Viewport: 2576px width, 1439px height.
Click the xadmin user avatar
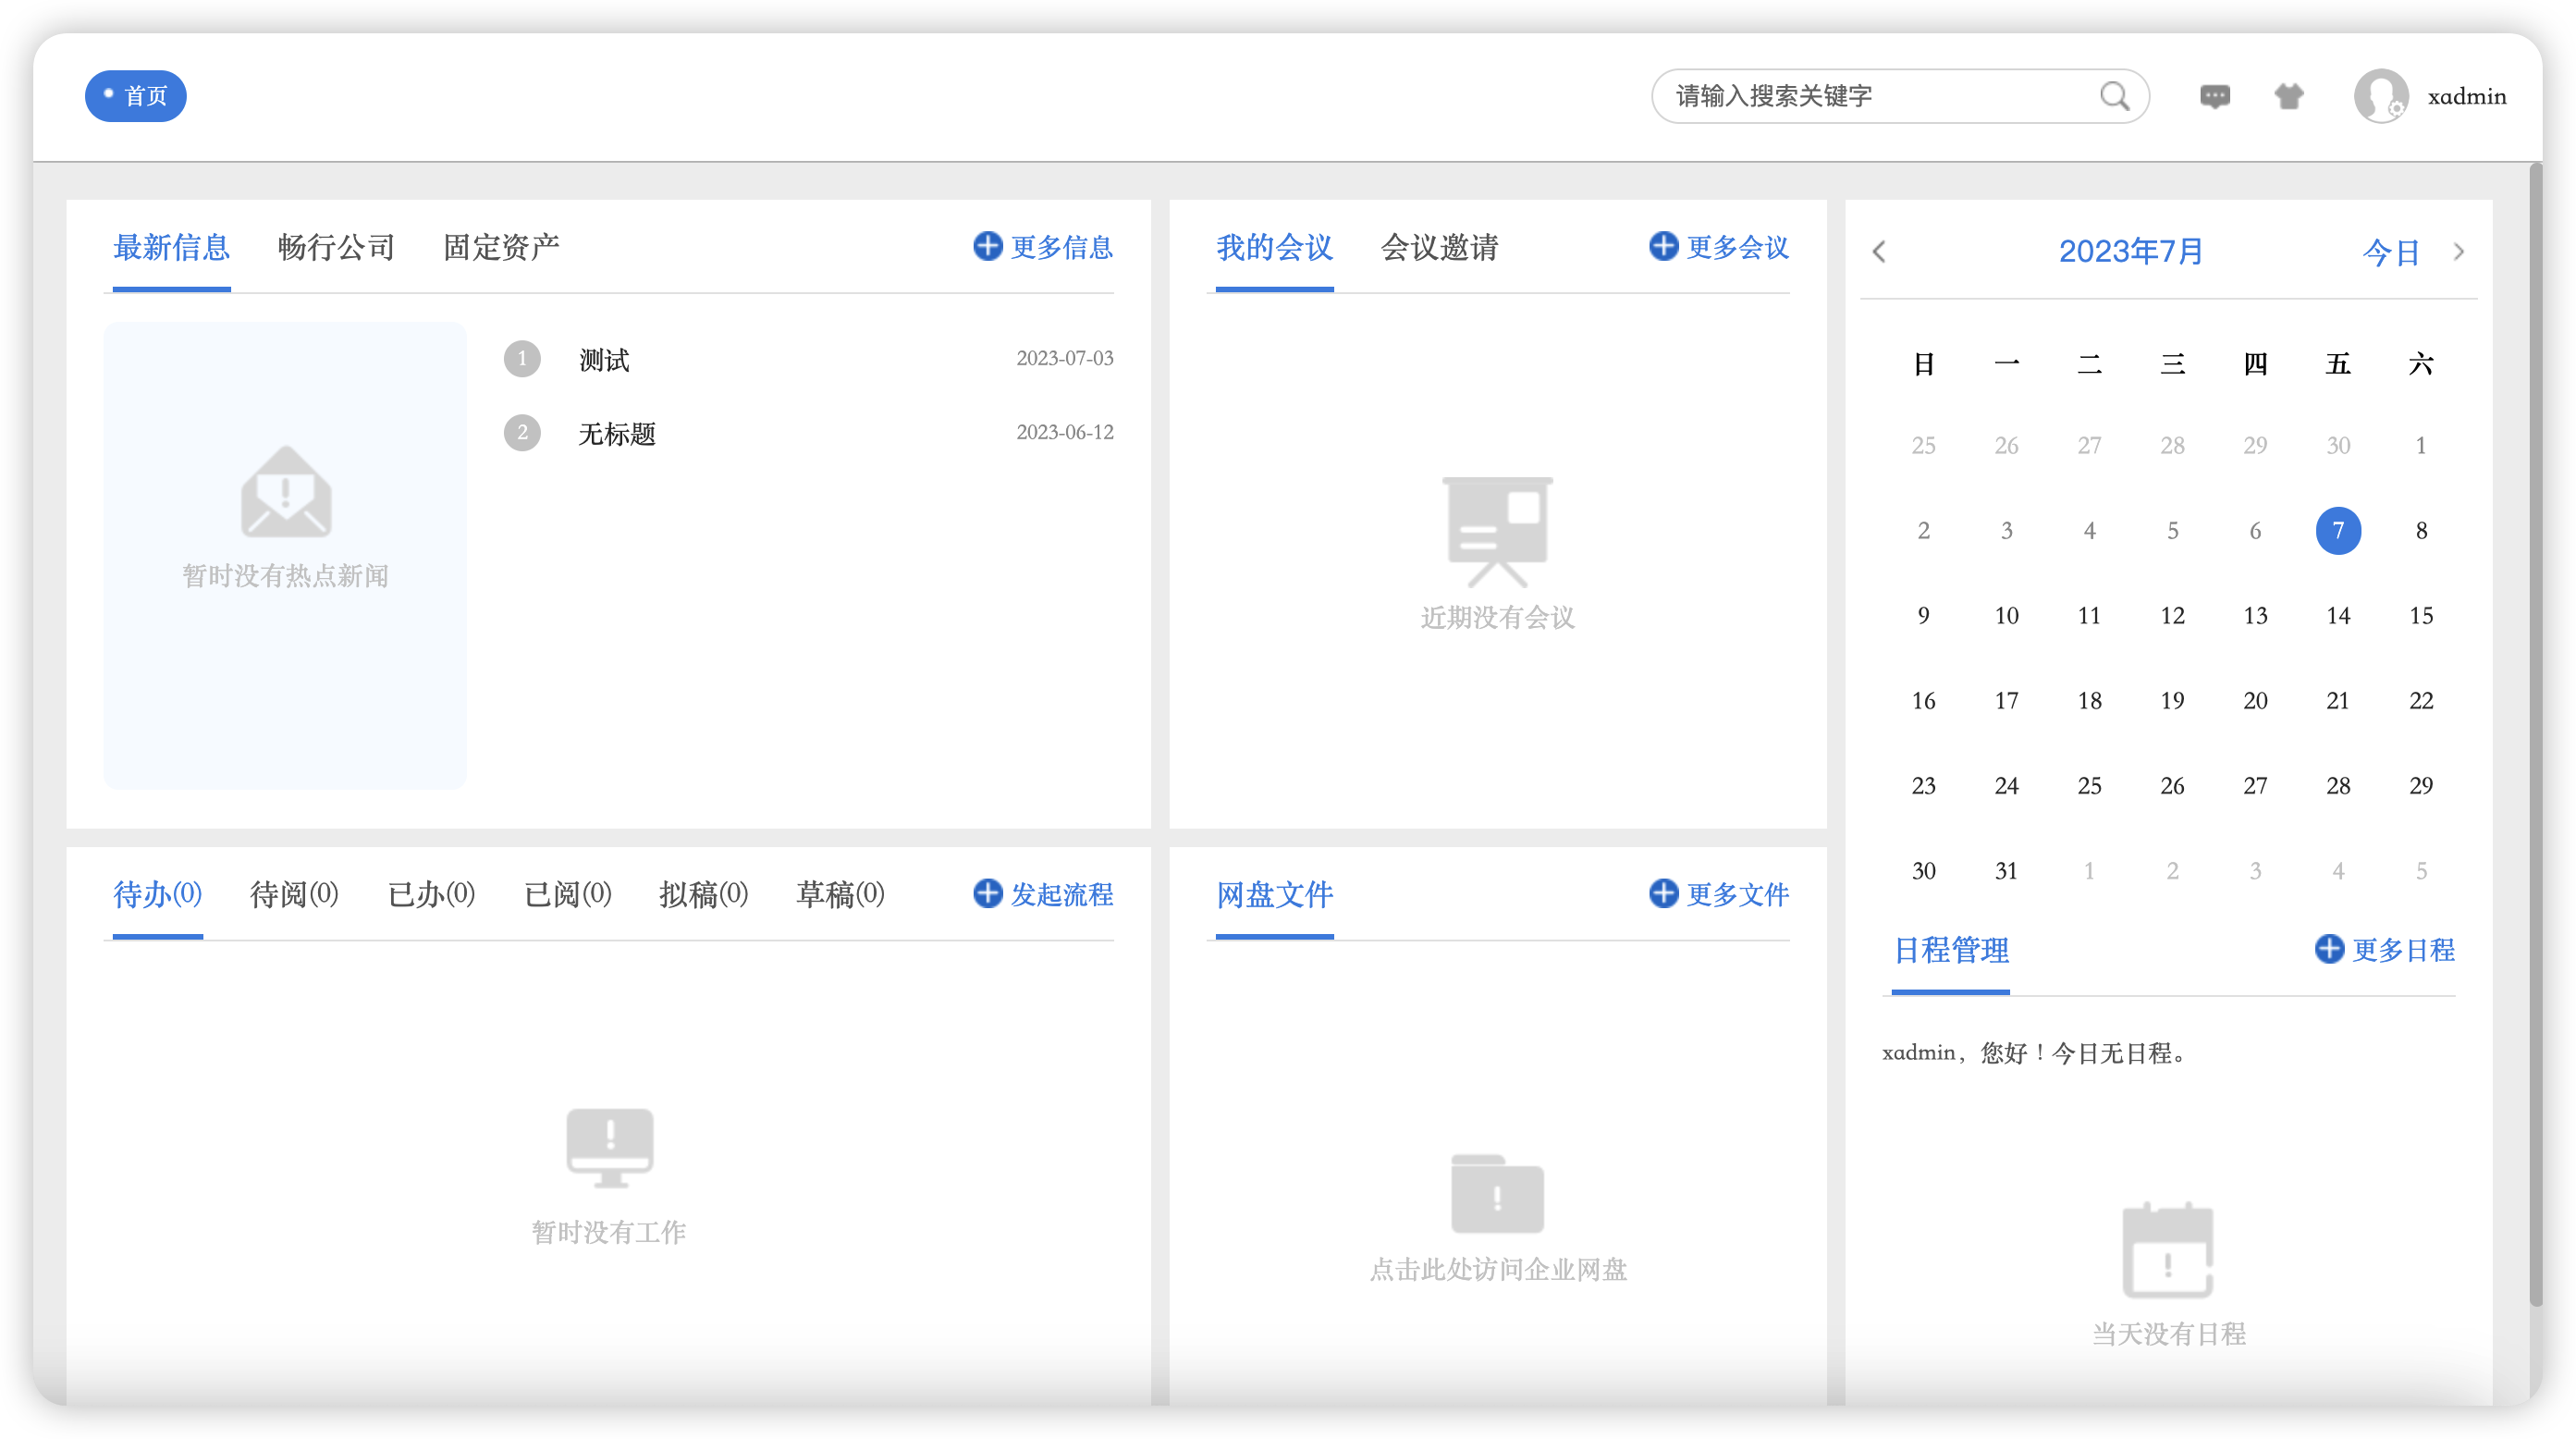tap(2380, 96)
